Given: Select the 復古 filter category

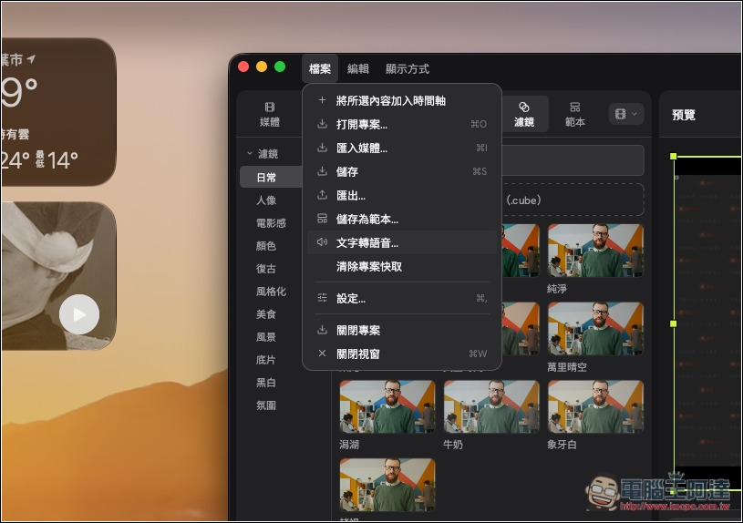Looking at the screenshot, I should pos(266,268).
